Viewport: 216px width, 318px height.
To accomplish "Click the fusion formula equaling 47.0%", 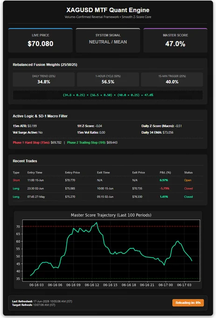I will tap(108, 95).
